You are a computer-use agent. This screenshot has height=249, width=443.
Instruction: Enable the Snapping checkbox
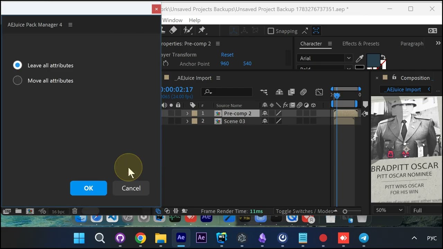(x=271, y=31)
